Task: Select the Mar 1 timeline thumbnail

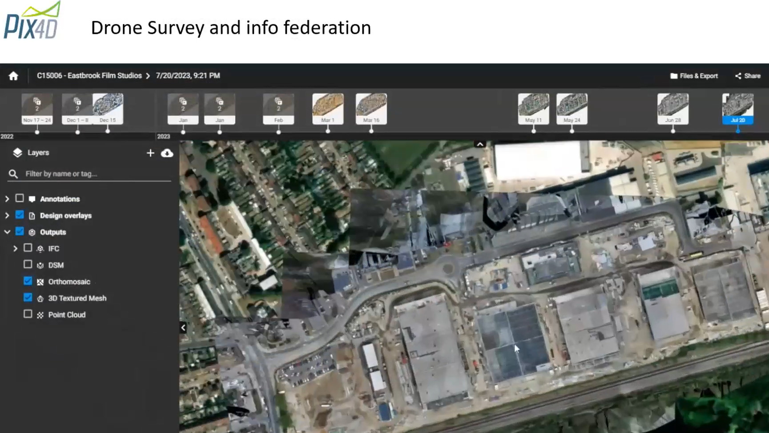Action: tap(328, 109)
